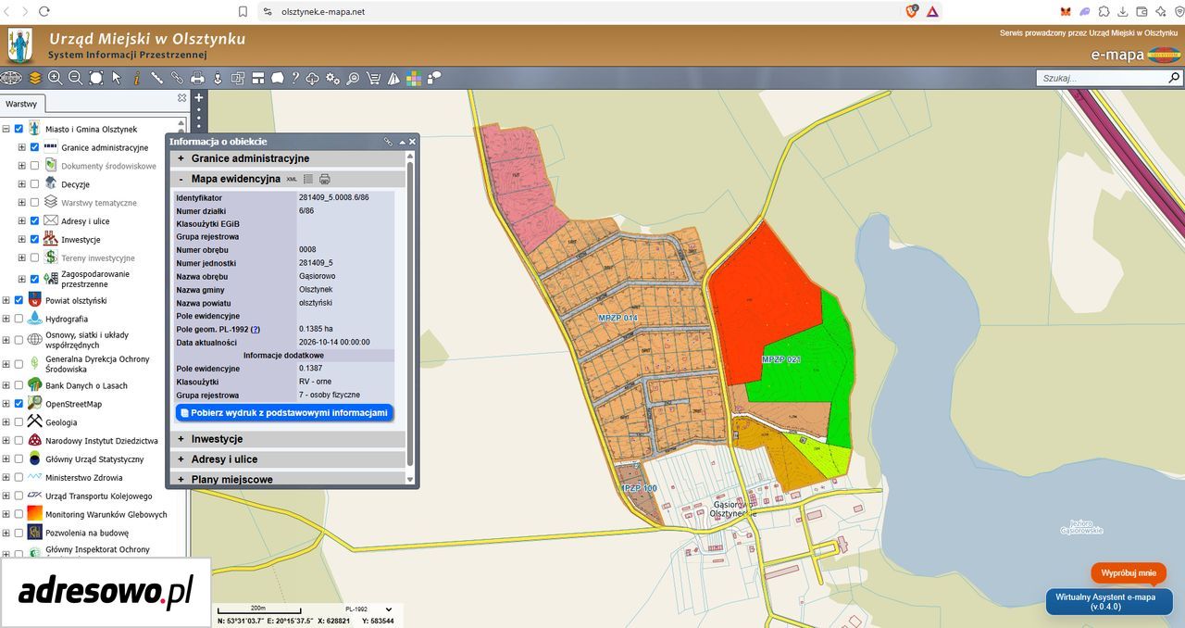
Task: Click the question mark link beside PL-1992
Action: coord(256,329)
